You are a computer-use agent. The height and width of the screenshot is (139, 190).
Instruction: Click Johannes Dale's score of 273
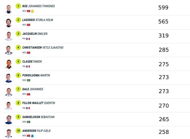coord(164,91)
